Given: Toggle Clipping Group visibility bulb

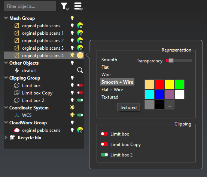Looking at the screenshot, I should (72, 78).
